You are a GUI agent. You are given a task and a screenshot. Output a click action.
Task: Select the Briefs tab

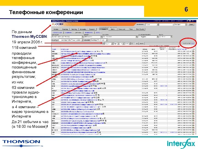click(113, 29)
